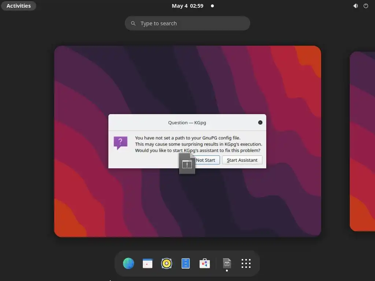Click the purple question mark dialog icon

click(120, 143)
